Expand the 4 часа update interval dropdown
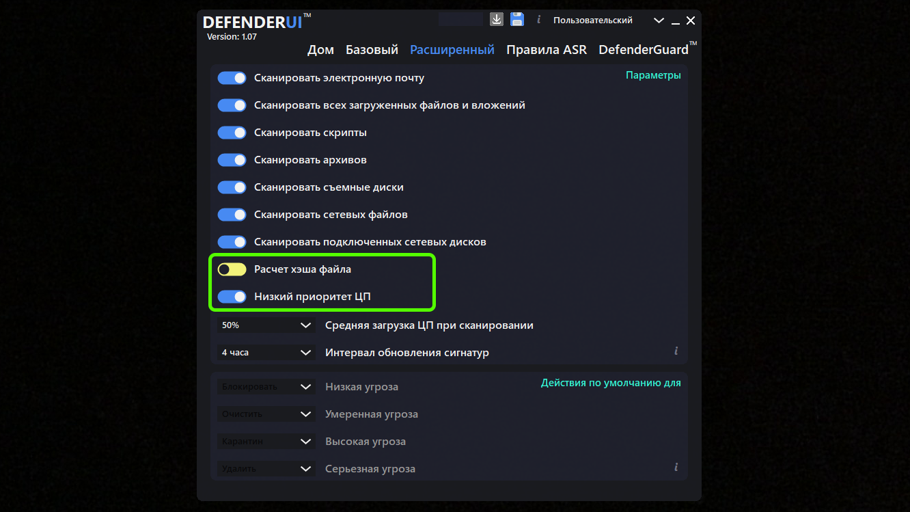Viewport: 910px width, 512px height. coord(266,353)
